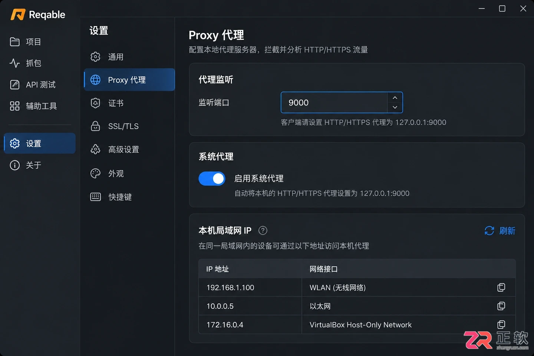
Task: Switch to the 设置 sidebar item
Action: [x=40, y=144]
